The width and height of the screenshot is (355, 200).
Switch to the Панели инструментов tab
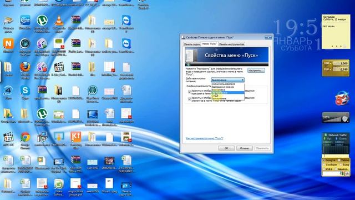click(x=231, y=44)
